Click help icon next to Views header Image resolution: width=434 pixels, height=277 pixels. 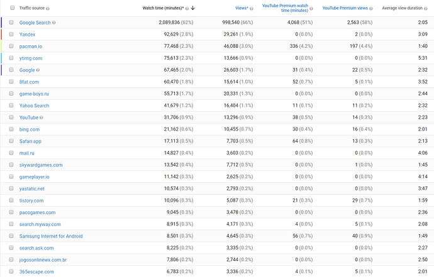[252, 9]
